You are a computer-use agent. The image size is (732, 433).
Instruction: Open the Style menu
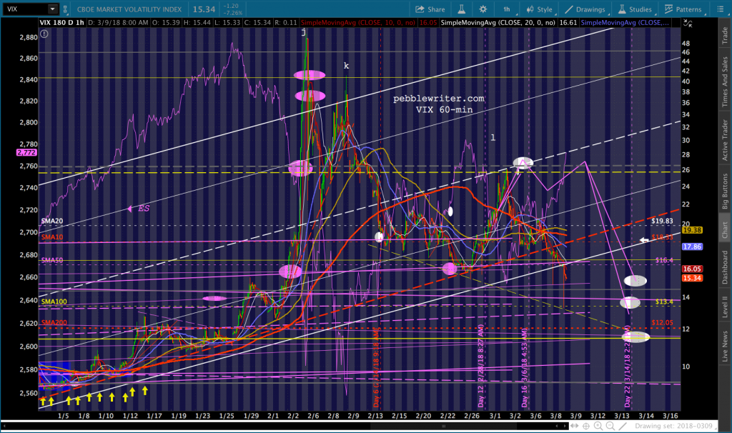click(x=538, y=9)
